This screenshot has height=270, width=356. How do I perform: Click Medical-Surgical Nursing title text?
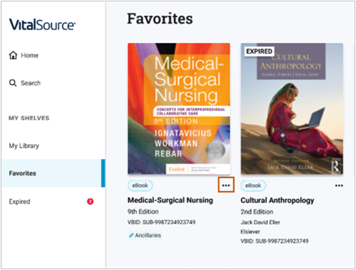[170, 200]
